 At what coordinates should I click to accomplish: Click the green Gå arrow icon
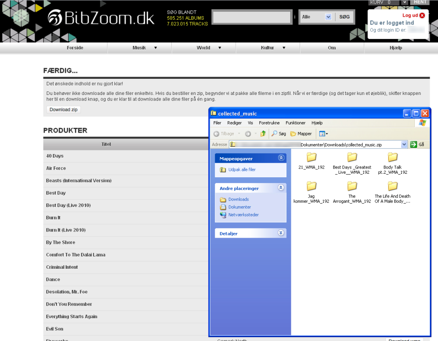[x=413, y=144]
